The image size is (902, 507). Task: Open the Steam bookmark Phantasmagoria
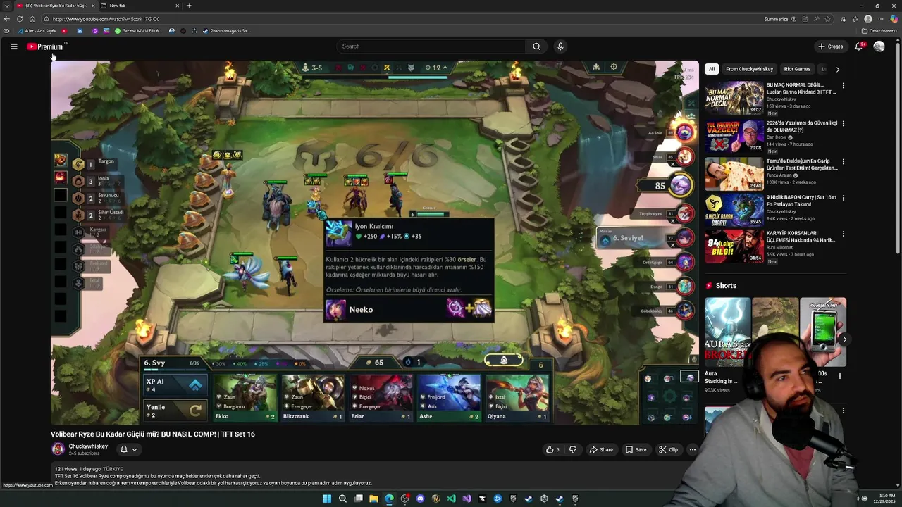[x=227, y=31]
